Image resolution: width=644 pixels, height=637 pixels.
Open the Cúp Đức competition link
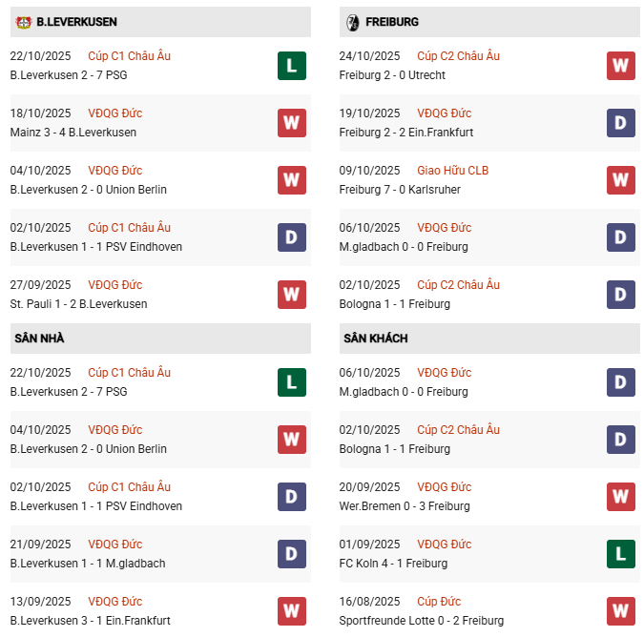point(439,602)
